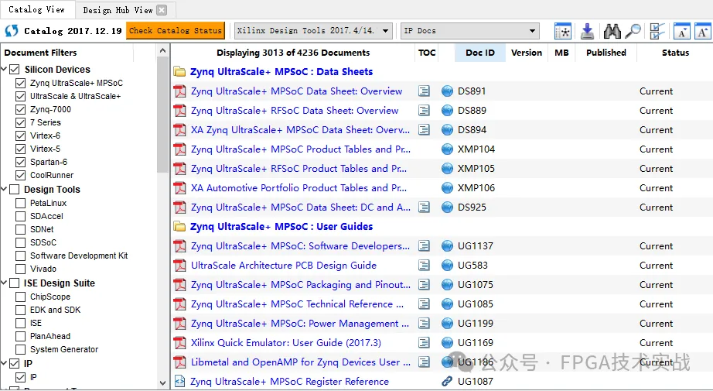713x391 pixels.
Task: Click the decrease font size icon
Action: point(681,31)
